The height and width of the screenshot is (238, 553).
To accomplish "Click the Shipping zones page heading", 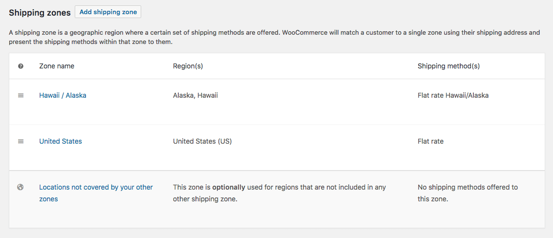I will tap(40, 13).
